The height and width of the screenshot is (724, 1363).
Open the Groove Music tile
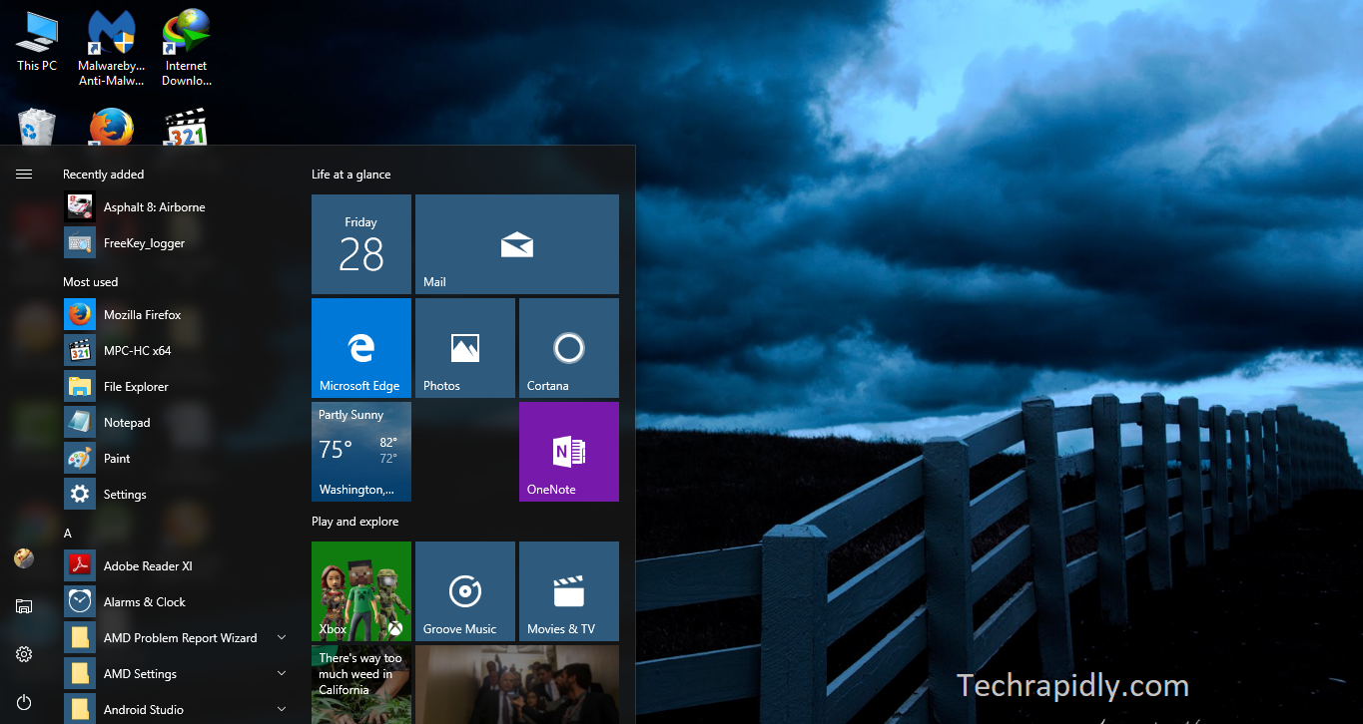[465, 591]
